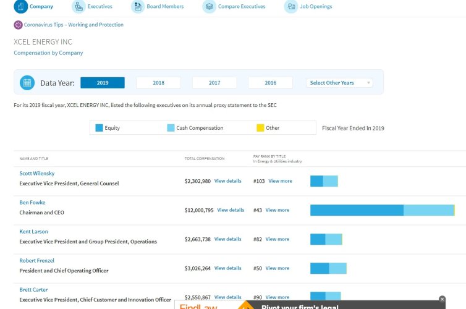Viewport: 466px width, 309px height.
Task: Click Kent Larson's compensation bar
Action: [x=326, y=239]
